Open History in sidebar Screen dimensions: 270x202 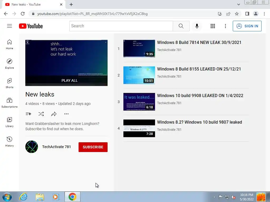tap(9, 142)
